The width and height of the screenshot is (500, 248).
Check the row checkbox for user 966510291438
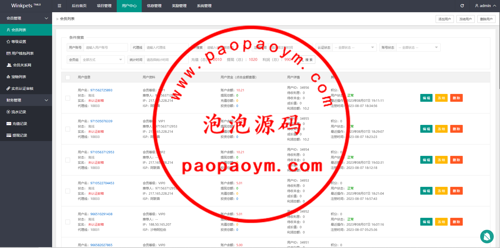tap(68, 222)
